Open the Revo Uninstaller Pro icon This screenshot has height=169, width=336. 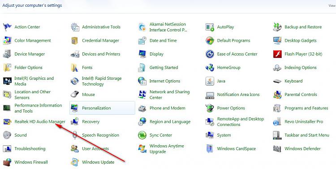[277, 121]
